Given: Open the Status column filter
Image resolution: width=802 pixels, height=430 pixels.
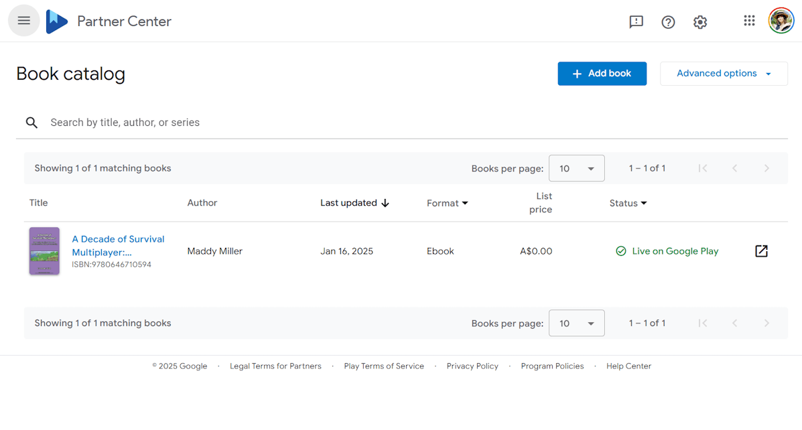Looking at the screenshot, I should (627, 203).
